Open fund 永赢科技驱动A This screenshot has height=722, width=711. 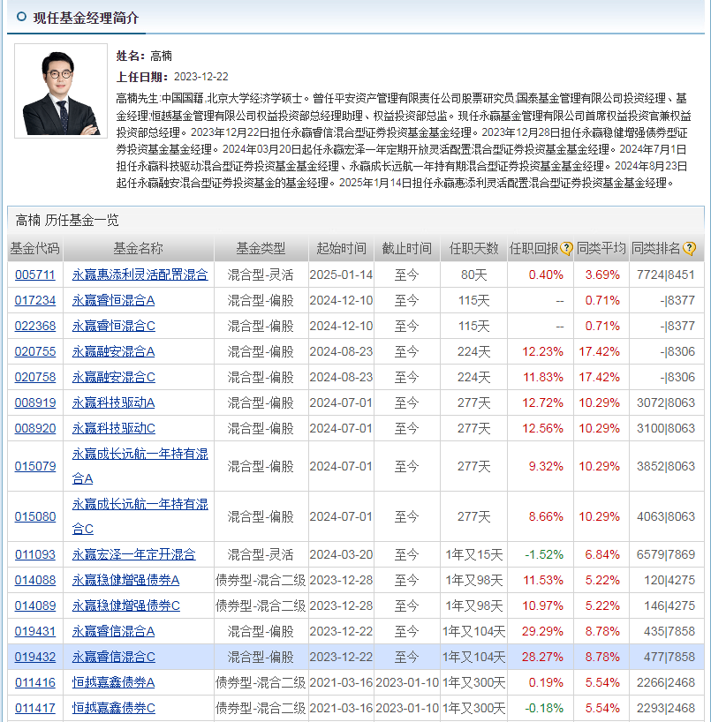point(113,402)
